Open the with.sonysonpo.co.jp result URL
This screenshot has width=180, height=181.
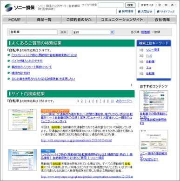[x=76, y=140]
